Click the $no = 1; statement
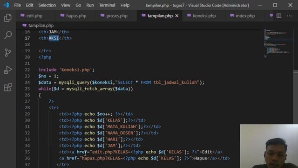Viewport: 298px width, 168px height. point(48,76)
